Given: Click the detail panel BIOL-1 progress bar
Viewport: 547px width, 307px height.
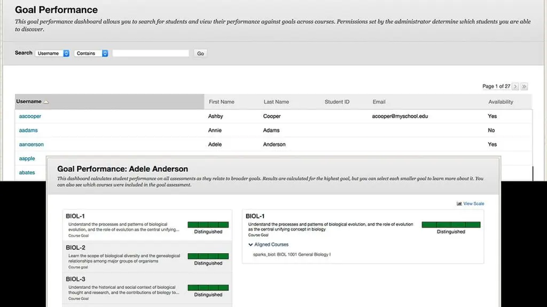Looking at the screenshot, I should pyautogui.click(x=451, y=224).
